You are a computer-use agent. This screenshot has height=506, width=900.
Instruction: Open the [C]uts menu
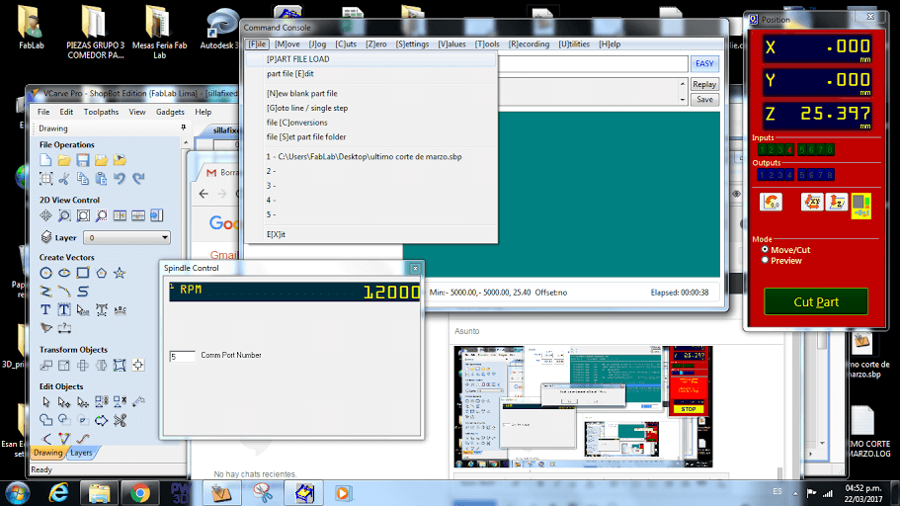click(x=346, y=44)
